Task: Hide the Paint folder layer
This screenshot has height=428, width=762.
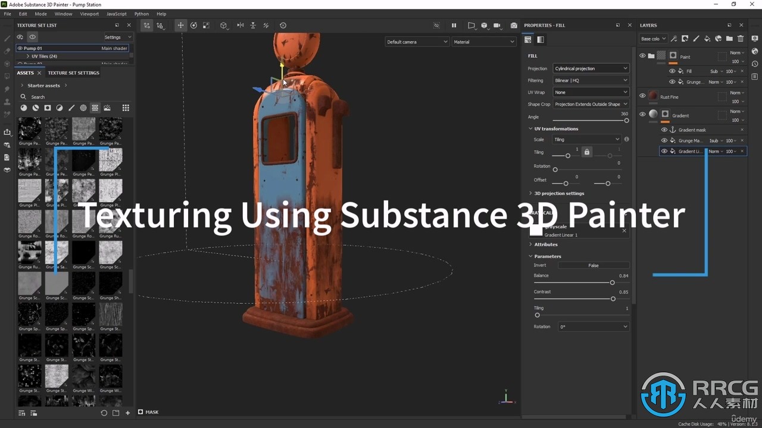Action: [x=642, y=56]
